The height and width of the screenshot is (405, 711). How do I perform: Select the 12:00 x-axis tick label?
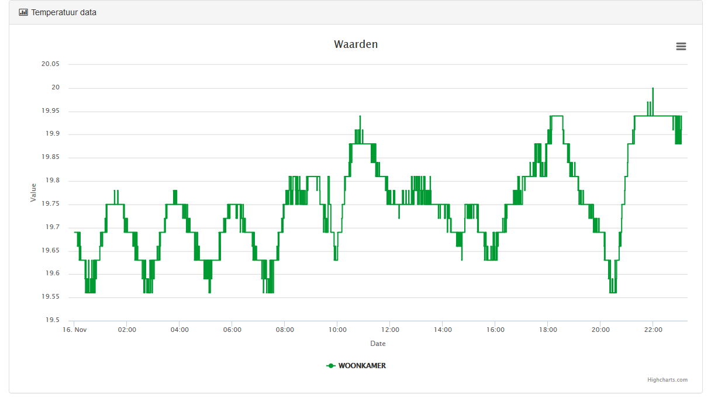click(x=390, y=330)
